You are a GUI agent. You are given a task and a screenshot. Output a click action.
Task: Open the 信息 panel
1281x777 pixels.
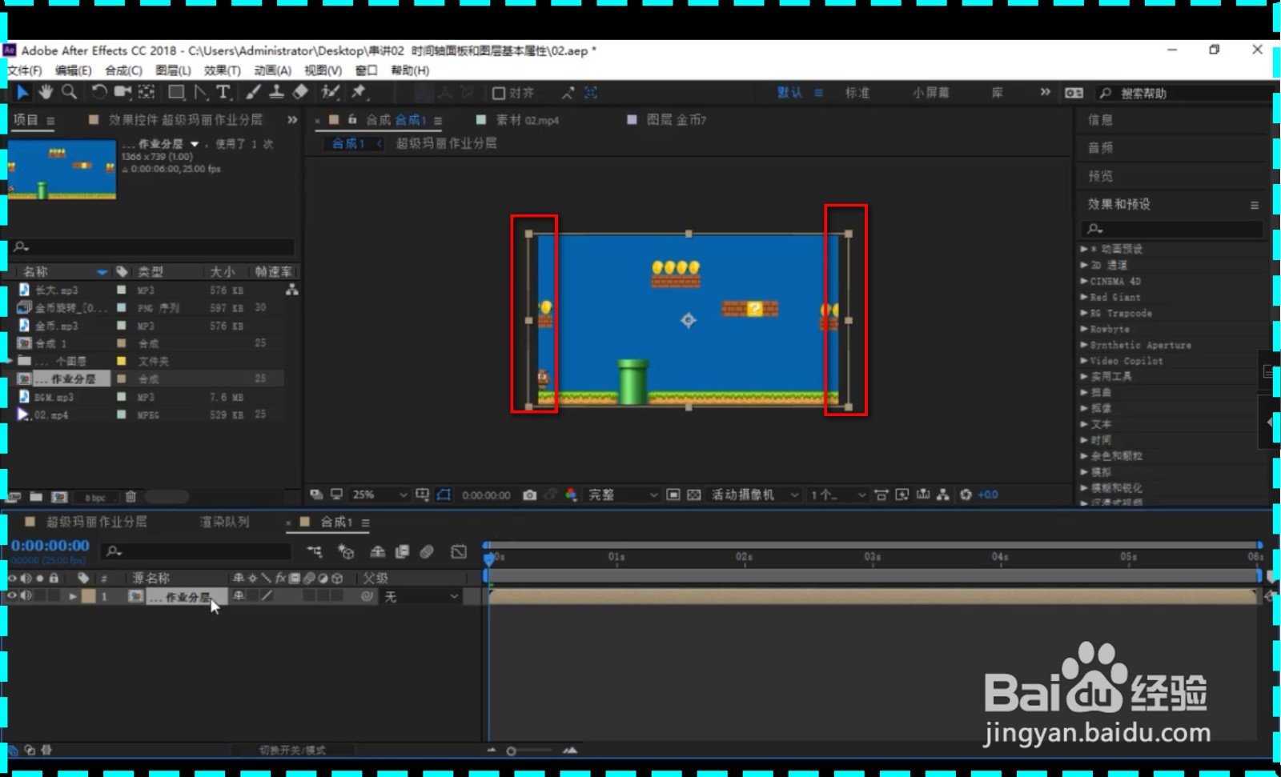pyautogui.click(x=1100, y=120)
